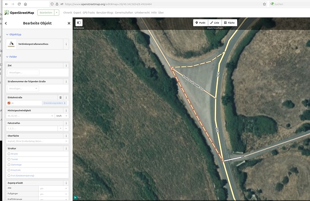
Task: Click the OpenStreetMap logo icon
Action: pyautogui.click(x=7, y=13)
